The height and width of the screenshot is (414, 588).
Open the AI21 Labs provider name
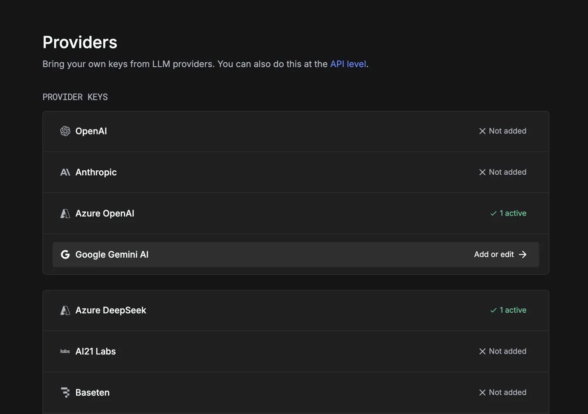point(96,351)
